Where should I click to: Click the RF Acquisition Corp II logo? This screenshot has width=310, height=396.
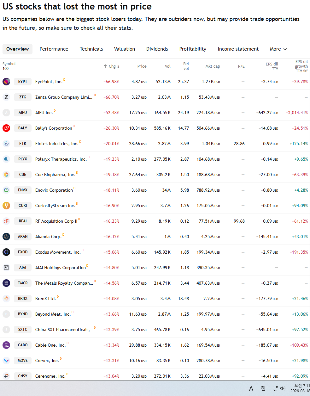pos(6,221)
